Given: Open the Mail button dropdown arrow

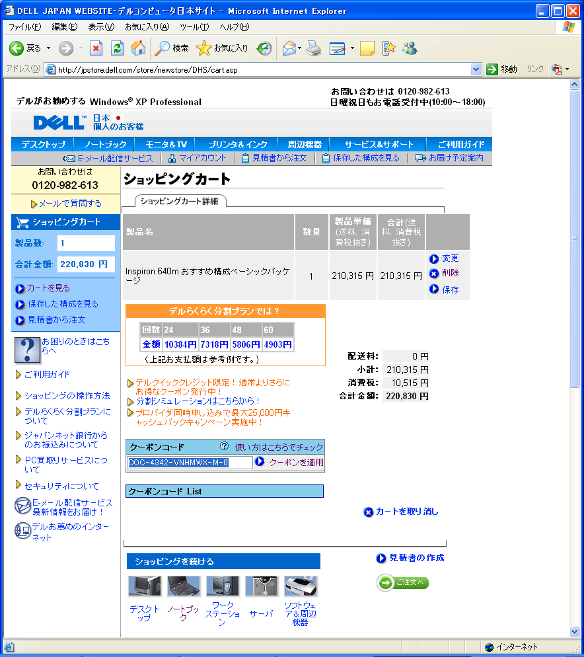Looking at the screenshot, I should tap(300, 48).
